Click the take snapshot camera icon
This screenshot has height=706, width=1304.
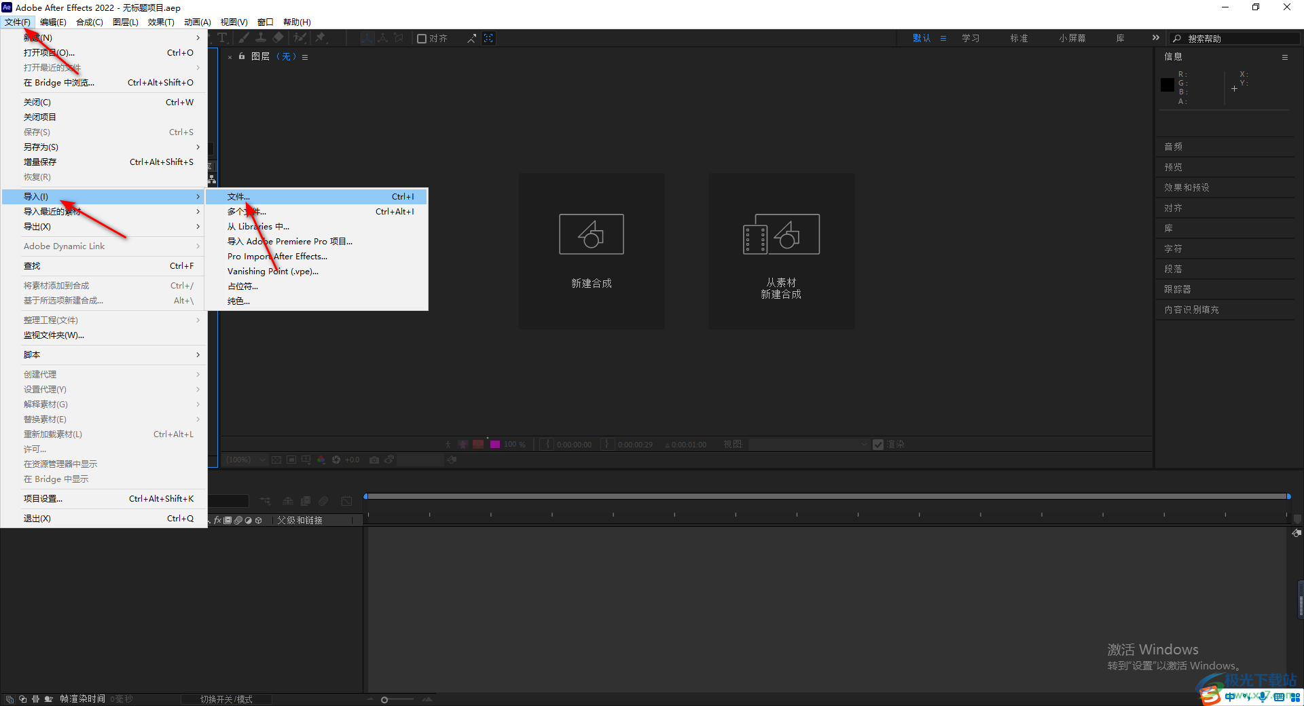(x=374, y=460)
